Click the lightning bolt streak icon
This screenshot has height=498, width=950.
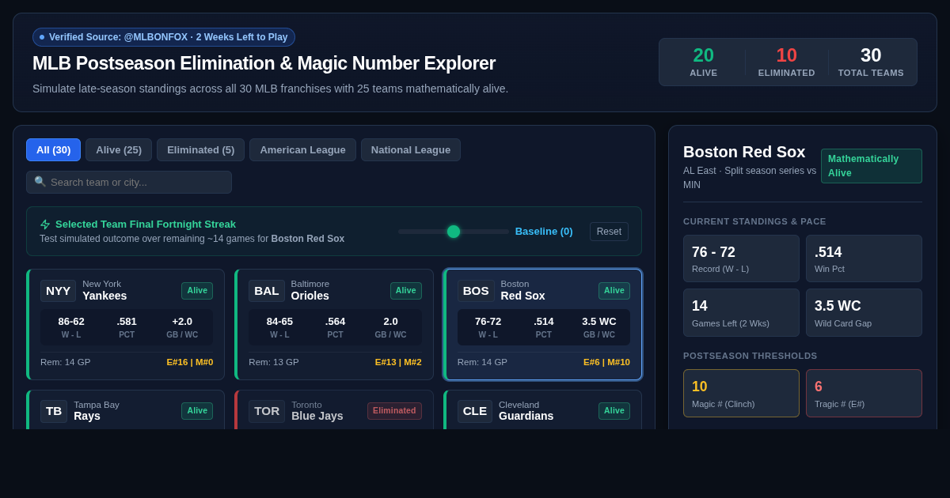[x=45, y=224]
